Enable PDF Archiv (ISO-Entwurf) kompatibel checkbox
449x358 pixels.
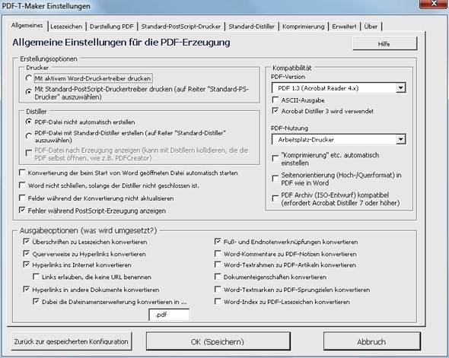click(x=275, y=198)
